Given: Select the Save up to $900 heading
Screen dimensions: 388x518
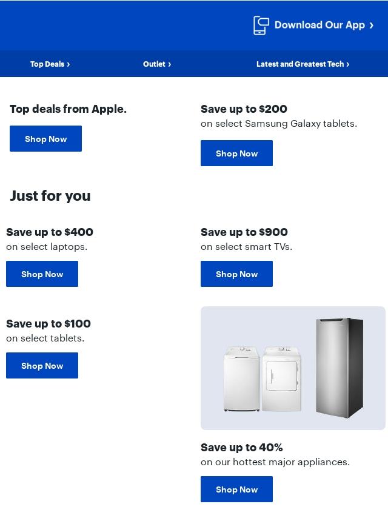Looking at the screenshot, I should [x=244, y=232].
